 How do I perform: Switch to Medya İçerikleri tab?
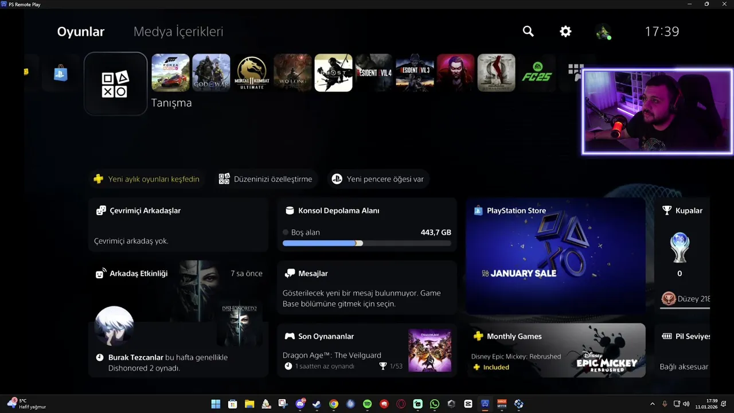pyautogui.click(x=178, y=32)
